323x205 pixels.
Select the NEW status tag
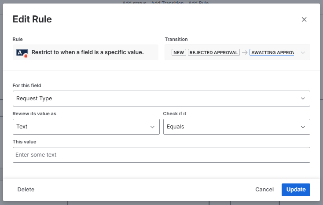[179, 52]
